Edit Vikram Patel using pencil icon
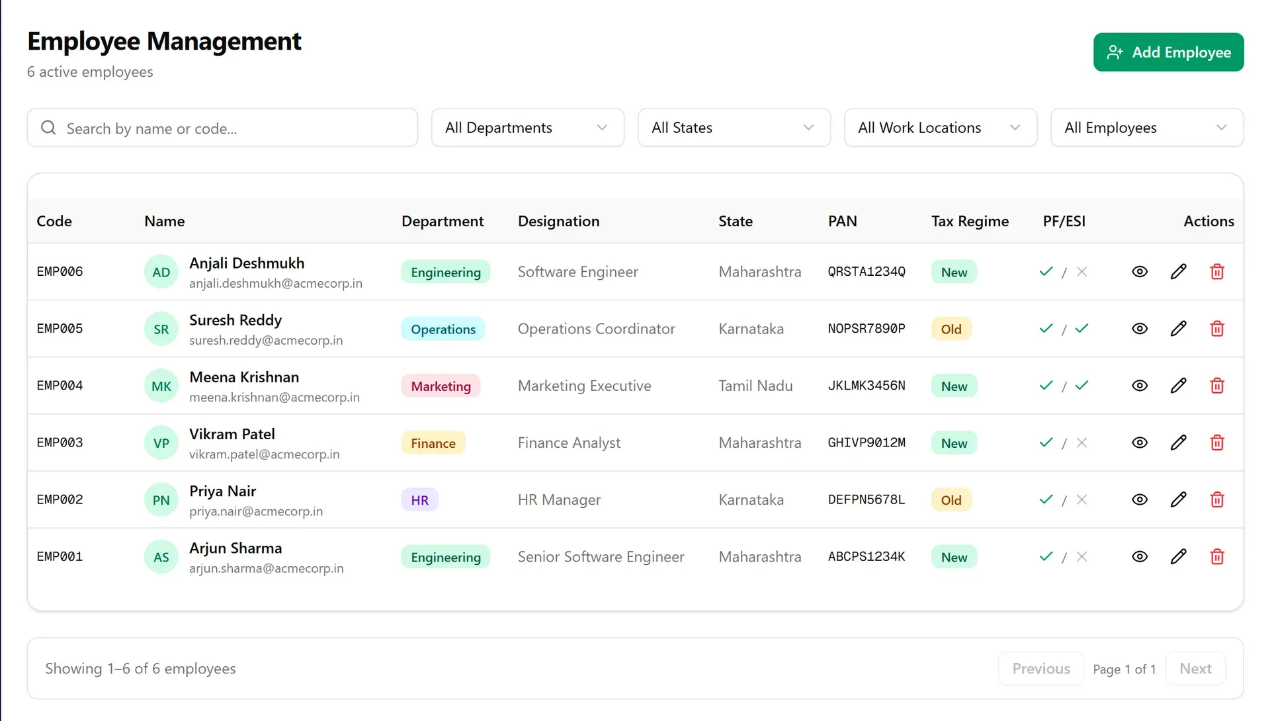 [x=1178, y=443]
